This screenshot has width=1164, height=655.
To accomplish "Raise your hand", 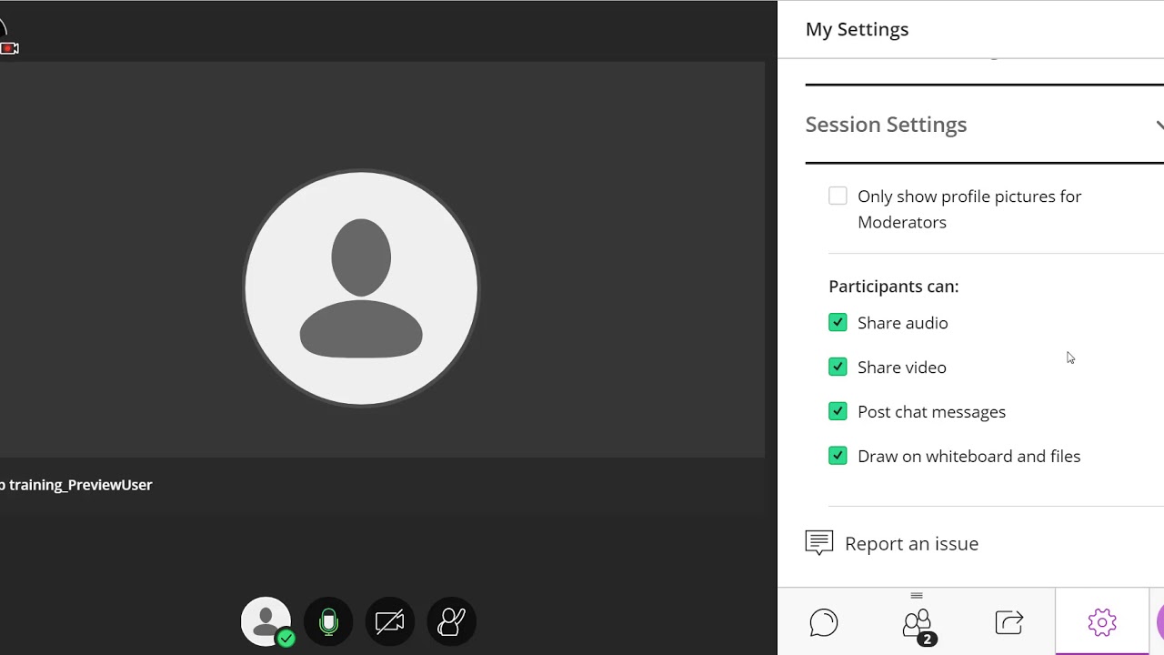I will tap(451, 621).
